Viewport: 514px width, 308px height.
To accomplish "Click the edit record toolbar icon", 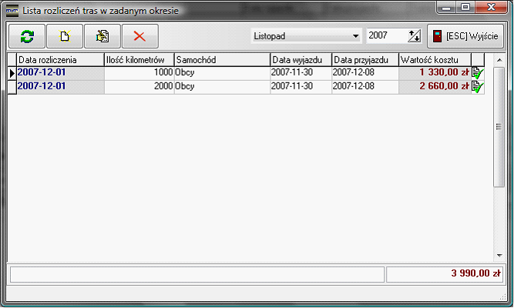I will click(102, 36).
